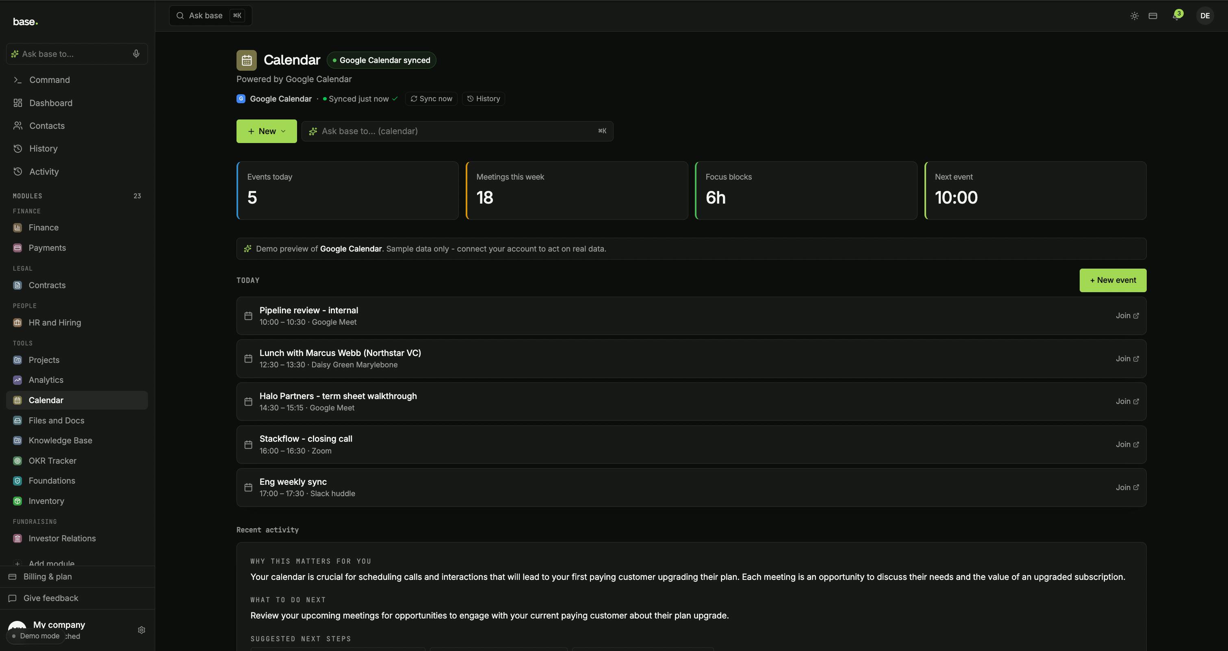Join Lunch with Marcus Webb event
This screenshot has width=1228, height=651.
click(x=1127, y=358)
